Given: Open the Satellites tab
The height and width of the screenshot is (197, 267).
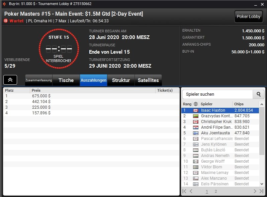Looking at the screenshot, I should pyautogui.click(x=148, y=80).
